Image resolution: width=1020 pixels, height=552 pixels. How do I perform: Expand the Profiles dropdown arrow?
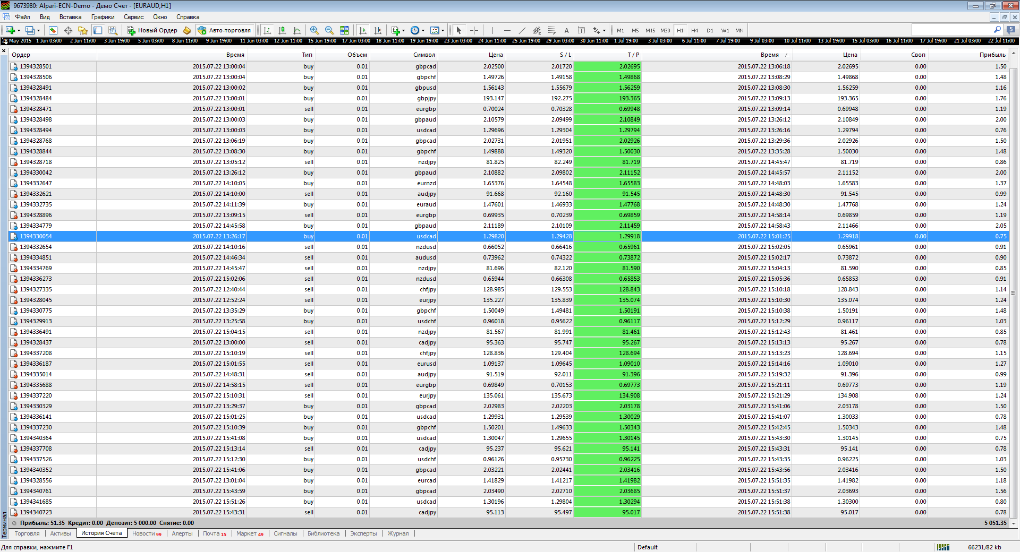38,30
